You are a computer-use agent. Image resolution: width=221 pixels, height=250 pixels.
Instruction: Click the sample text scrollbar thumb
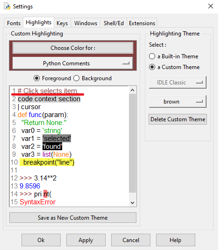[x=132, y=143]
